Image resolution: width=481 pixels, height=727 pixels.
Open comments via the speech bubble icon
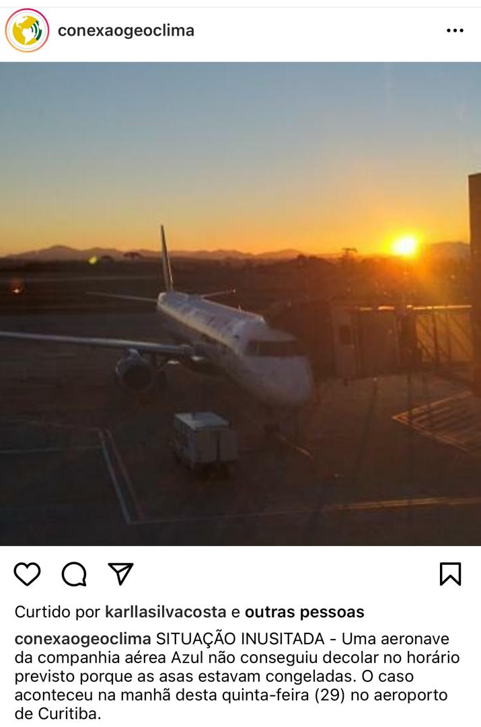[x=74, y=574]
